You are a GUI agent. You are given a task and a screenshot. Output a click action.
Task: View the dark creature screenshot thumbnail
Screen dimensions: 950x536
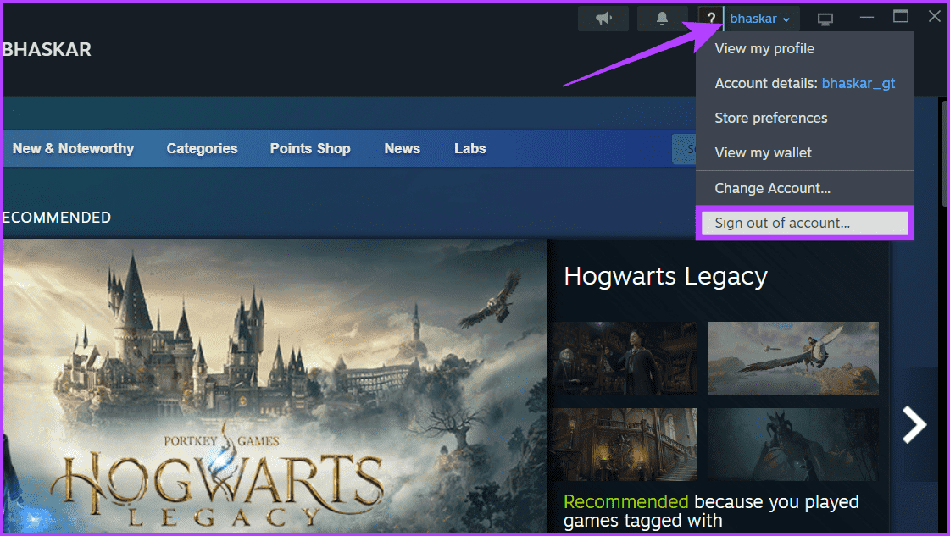pyautogui.click(x=792, y=445)
